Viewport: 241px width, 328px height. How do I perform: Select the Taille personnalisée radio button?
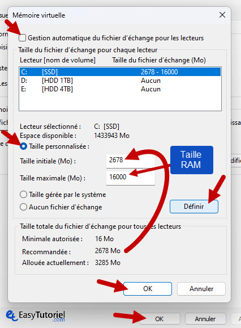[24, 146]
